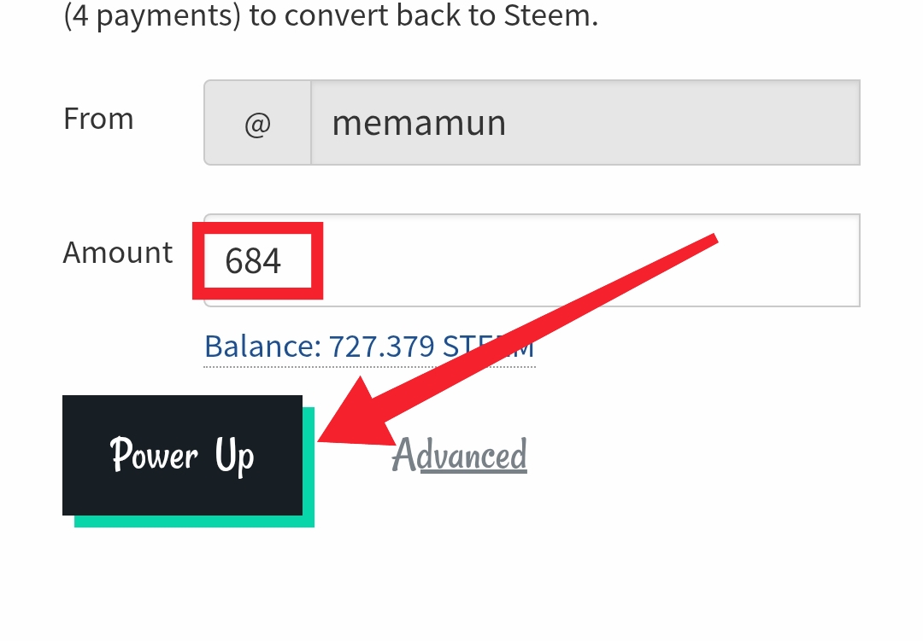Screen dimensions: 923x641
Task: Select the 684 value in Amount
Action: (253, 260)
